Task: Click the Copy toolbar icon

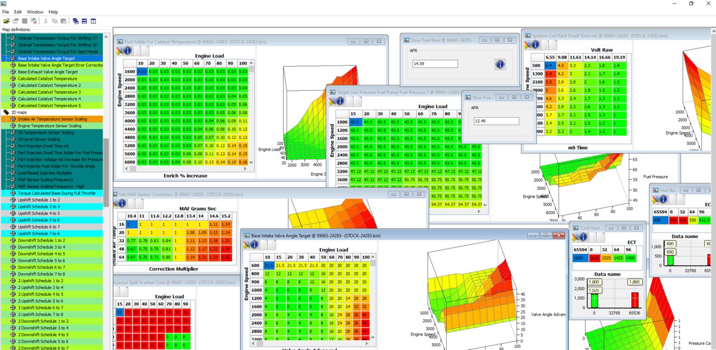Action: [x=54, y=21]
